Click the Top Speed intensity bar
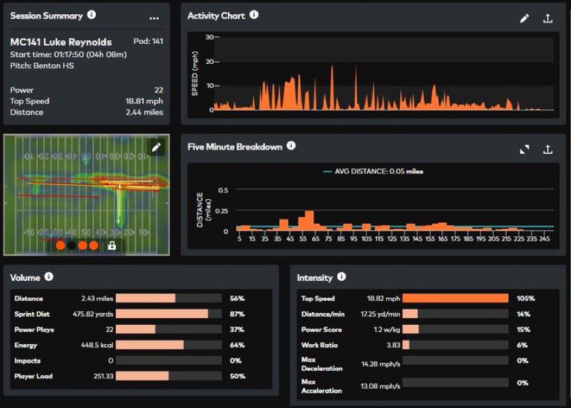 455,298
